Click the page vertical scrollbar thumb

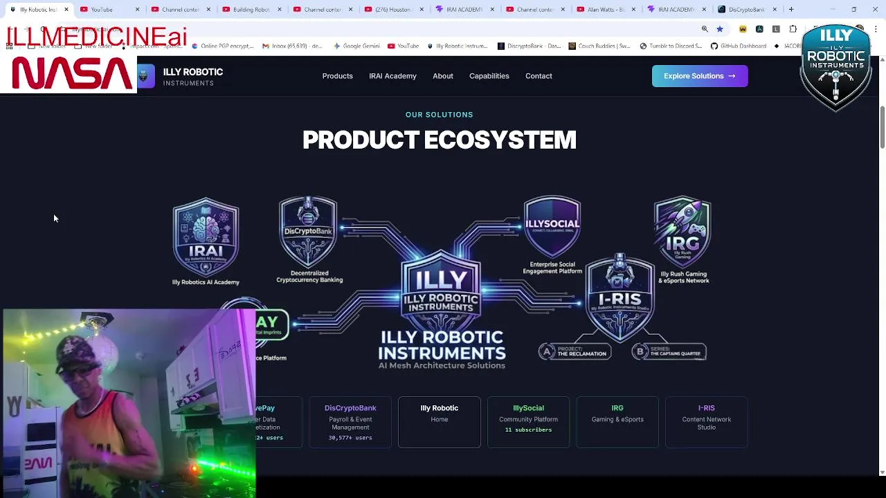(882, 127)
